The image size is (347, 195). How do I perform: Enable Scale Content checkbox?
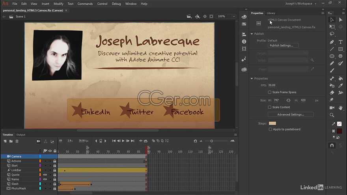270,107
